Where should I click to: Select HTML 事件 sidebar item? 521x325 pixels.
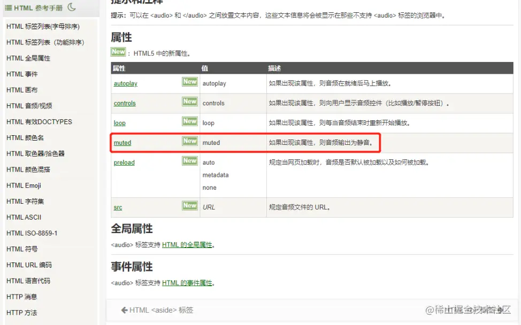pyautogui.click(x=22, y=74)
